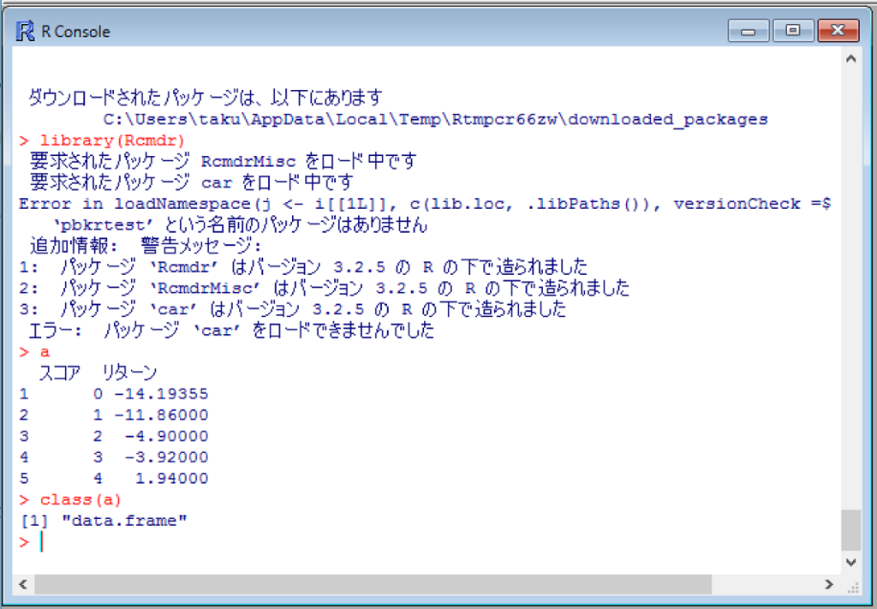
Task: Click the 'R Console' window title text
Action: pyautogui.click(x=75, y=32)
